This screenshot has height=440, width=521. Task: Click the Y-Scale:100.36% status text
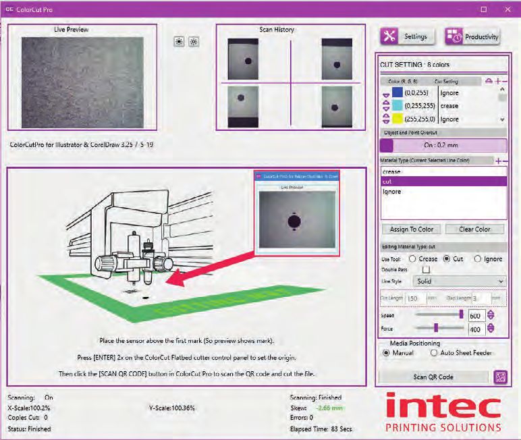[172, 408]
